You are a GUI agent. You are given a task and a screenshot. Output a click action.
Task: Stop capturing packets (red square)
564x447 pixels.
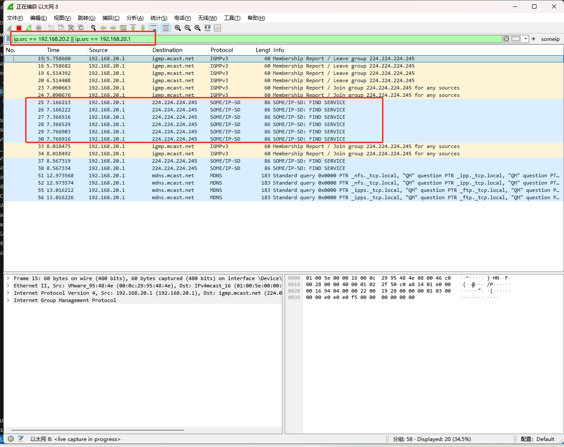tap(19, 28)
